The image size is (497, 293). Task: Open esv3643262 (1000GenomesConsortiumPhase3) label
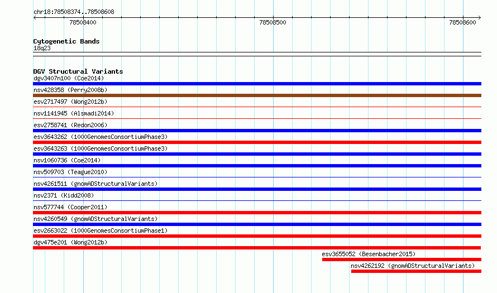101,137
